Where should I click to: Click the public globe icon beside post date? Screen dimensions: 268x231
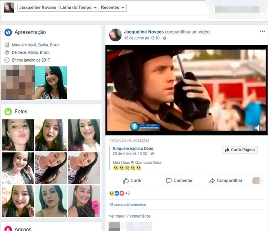coord(164,38)
